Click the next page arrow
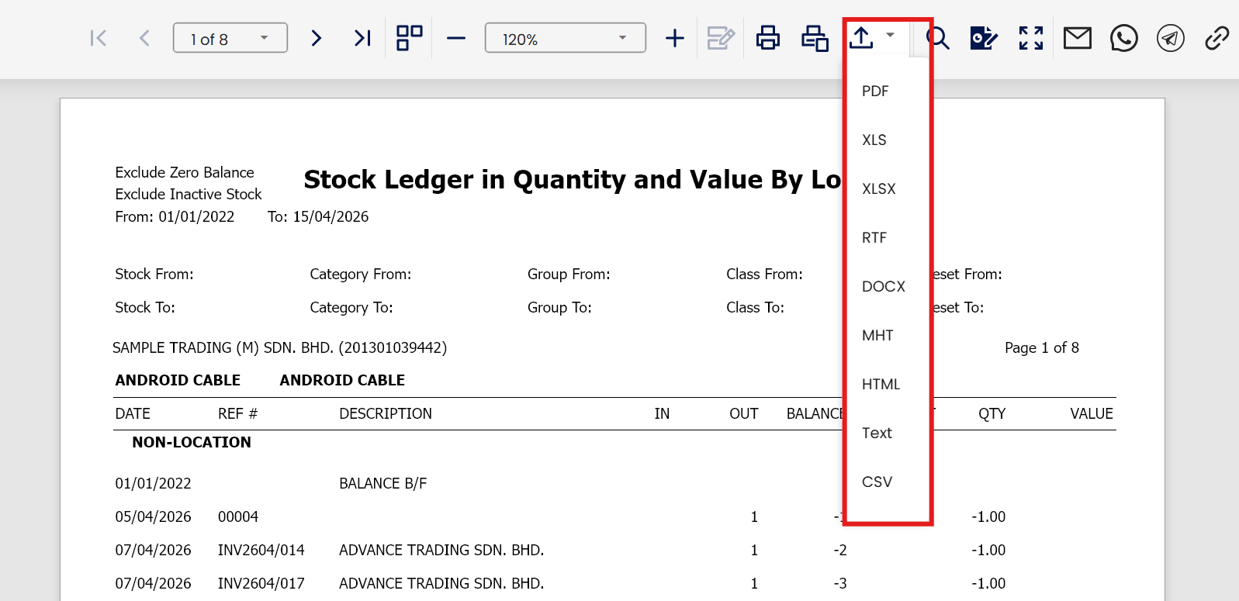This screenshot has height=601, width=1239. (x=316, y=38)
